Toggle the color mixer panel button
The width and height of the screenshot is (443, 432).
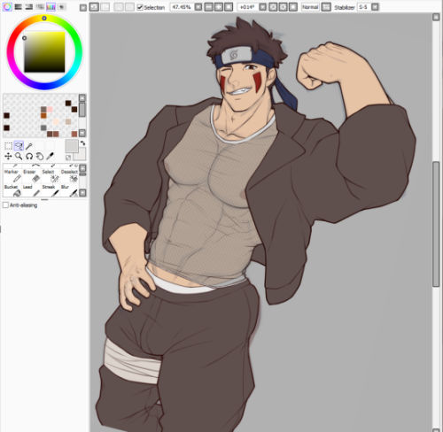(40, 7)
